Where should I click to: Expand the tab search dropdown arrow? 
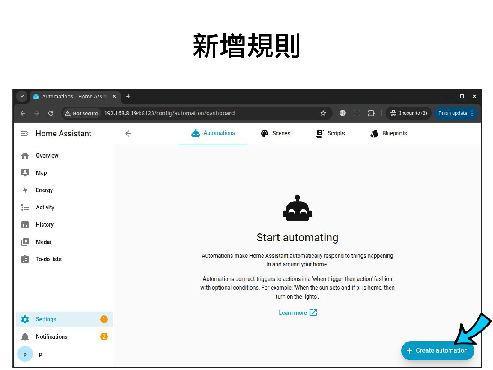click(x=22, y=96)
